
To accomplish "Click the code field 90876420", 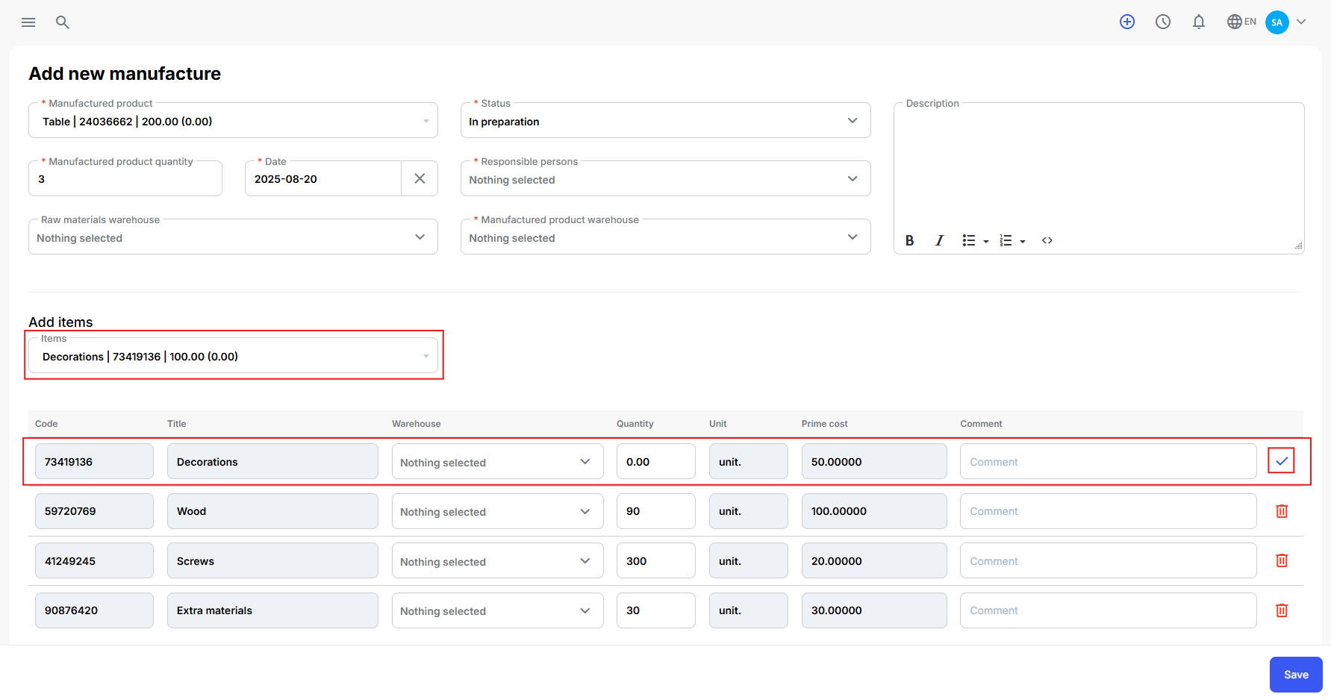I will pyautogui.click(x=94, y=610).
